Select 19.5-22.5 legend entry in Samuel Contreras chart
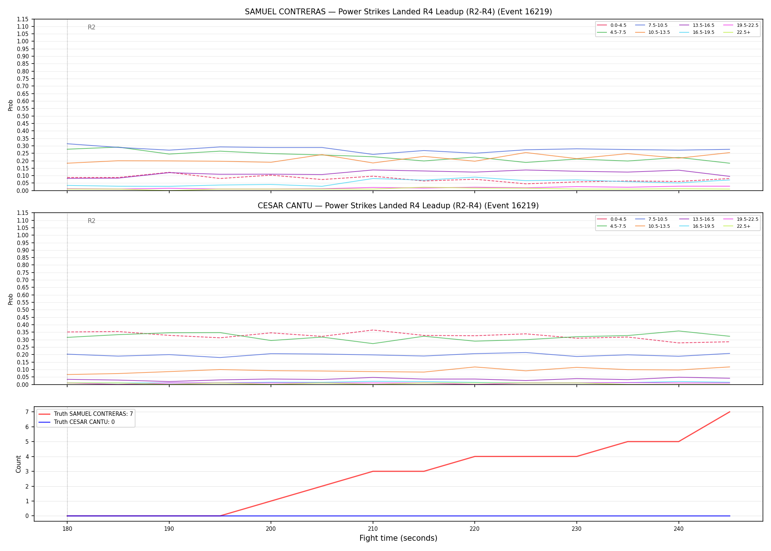Screen dimensions: 771x551 pyautogui.click(x=741, y=25)
